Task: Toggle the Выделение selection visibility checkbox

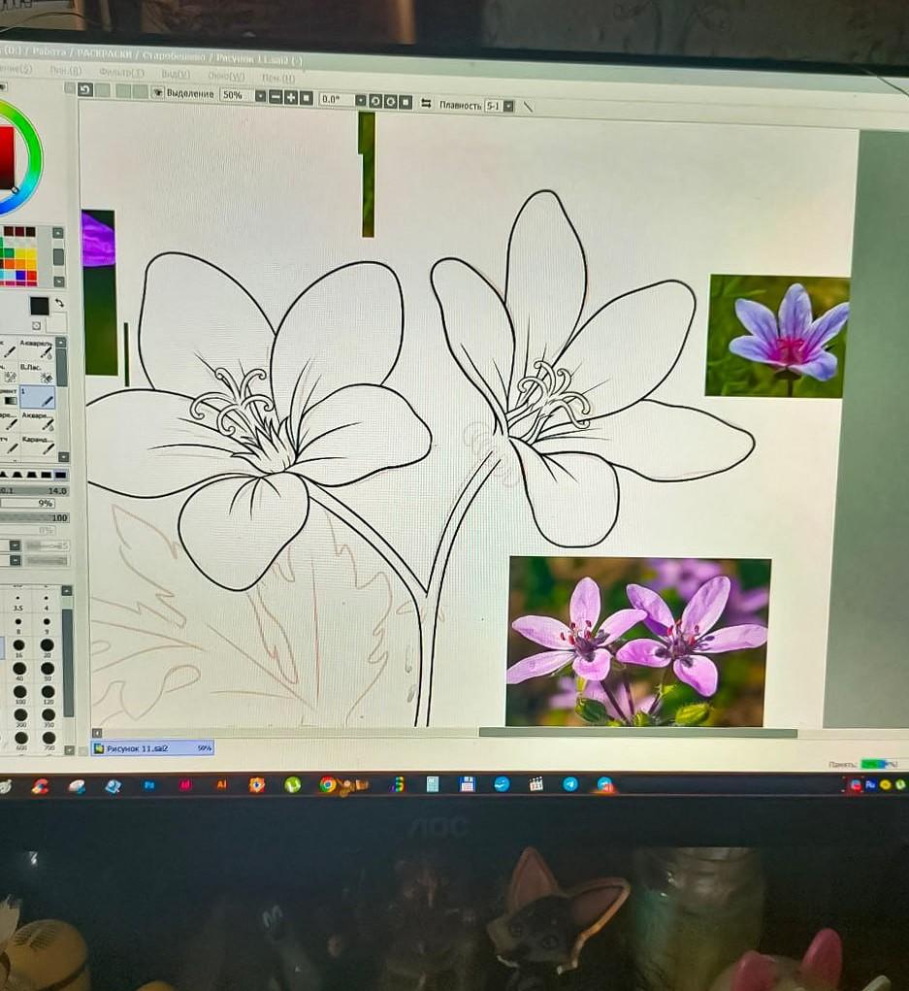Action: click(x=157, y=93)
